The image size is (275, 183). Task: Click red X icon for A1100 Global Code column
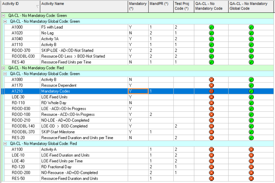point(251,150)
